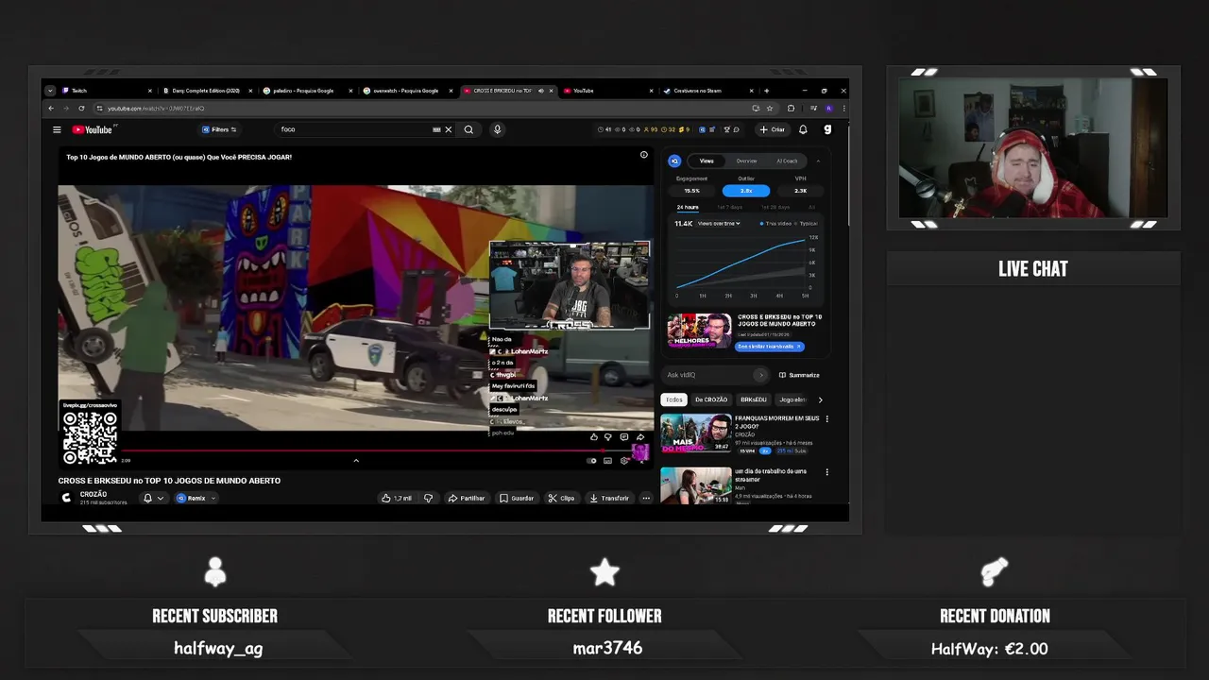This screenshot has height=680, width=1209.
Task: Mute the playing CROSS E BRKSEDU tab
Action: (540, 91)
